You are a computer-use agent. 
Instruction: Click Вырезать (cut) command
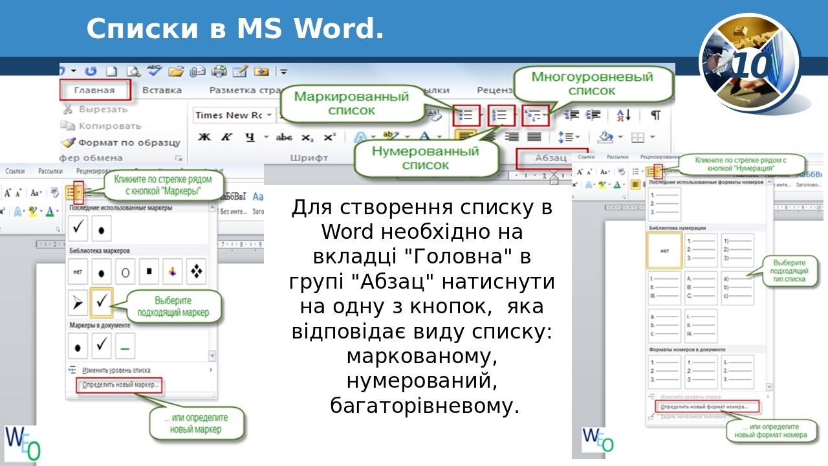[95, 109]
